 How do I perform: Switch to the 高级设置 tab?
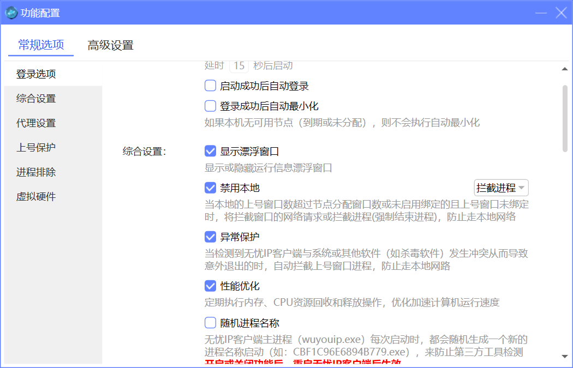coord(110,45)
